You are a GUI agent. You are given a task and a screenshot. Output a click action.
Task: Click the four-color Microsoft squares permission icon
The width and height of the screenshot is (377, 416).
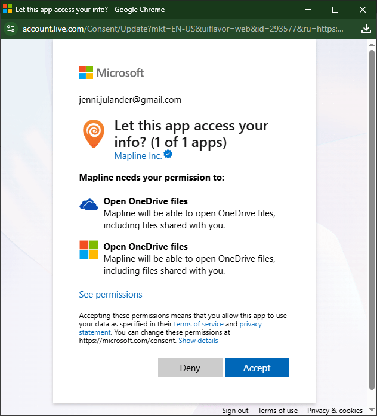click(89, 250)
